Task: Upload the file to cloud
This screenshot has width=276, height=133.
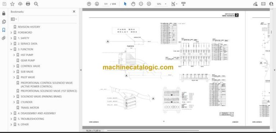Action: coord(20,4)
